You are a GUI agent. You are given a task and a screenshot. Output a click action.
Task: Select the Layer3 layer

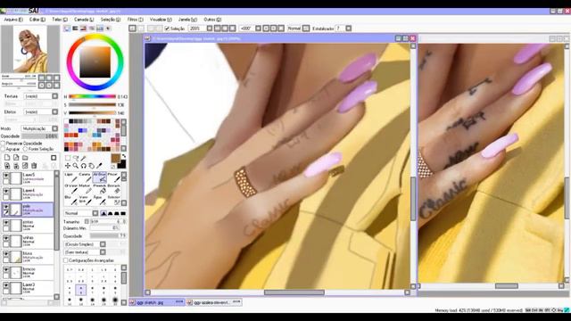(28, 288)
